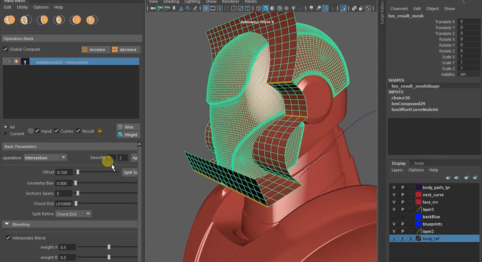Toggle the eye icon on hmNetwork30 operator
Viewport: 482px width, 262px height.
point(7,61)
